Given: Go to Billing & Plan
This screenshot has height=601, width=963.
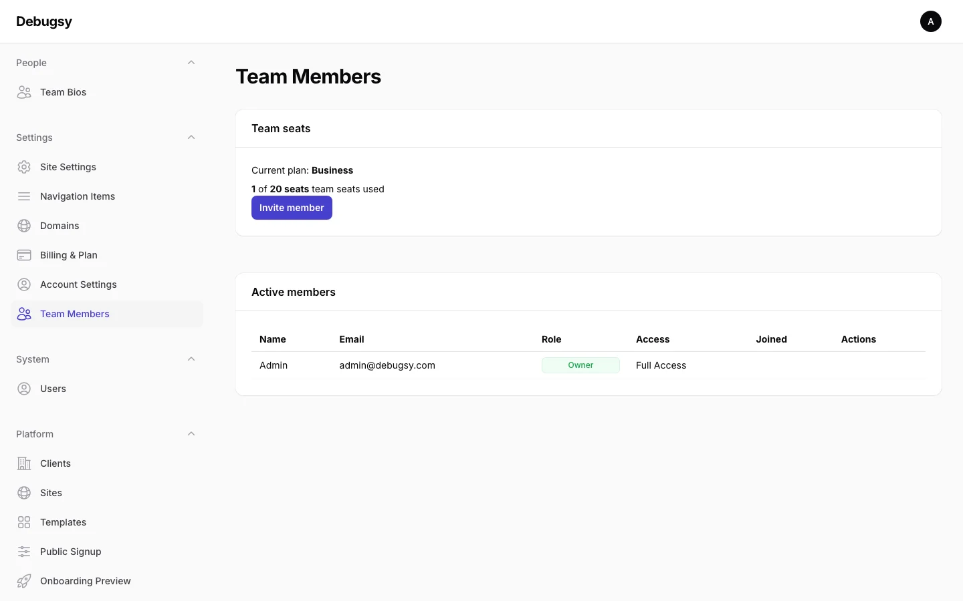Looking at the screenshot, I should point(107,255).
